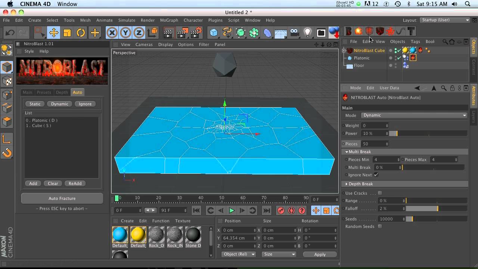The image size is (478, 269).
Task: Click the Ignore button
Action: (x=85, y=104)
